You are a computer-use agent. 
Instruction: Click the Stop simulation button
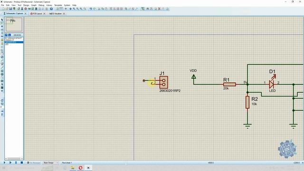[22, 162]
